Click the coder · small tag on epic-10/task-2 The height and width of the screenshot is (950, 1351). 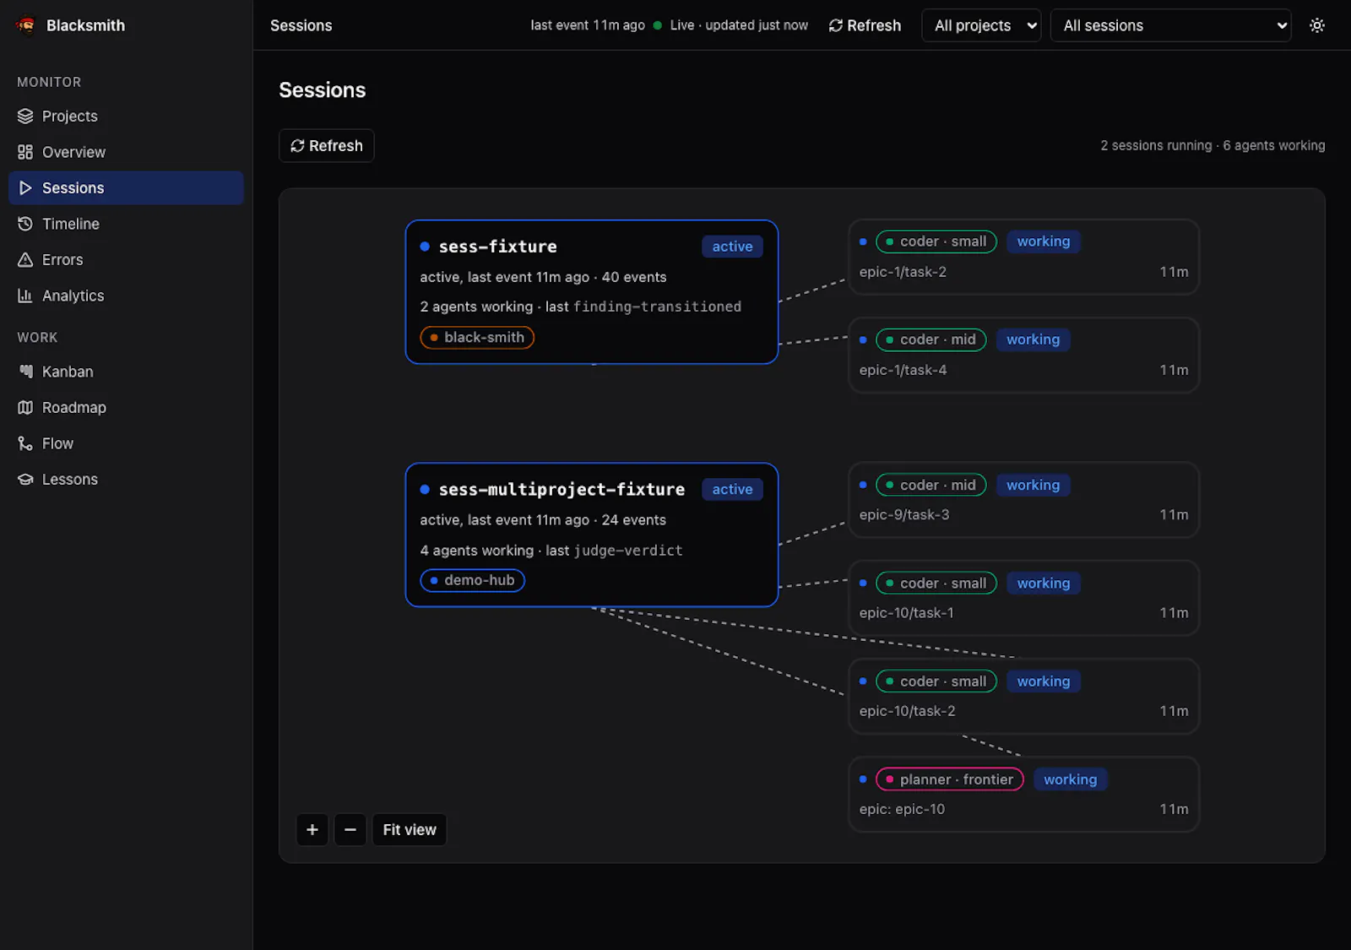pos(936,681)
